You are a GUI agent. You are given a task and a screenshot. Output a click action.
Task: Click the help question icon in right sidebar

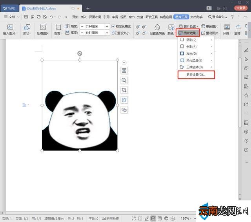[x=246, y=150]
